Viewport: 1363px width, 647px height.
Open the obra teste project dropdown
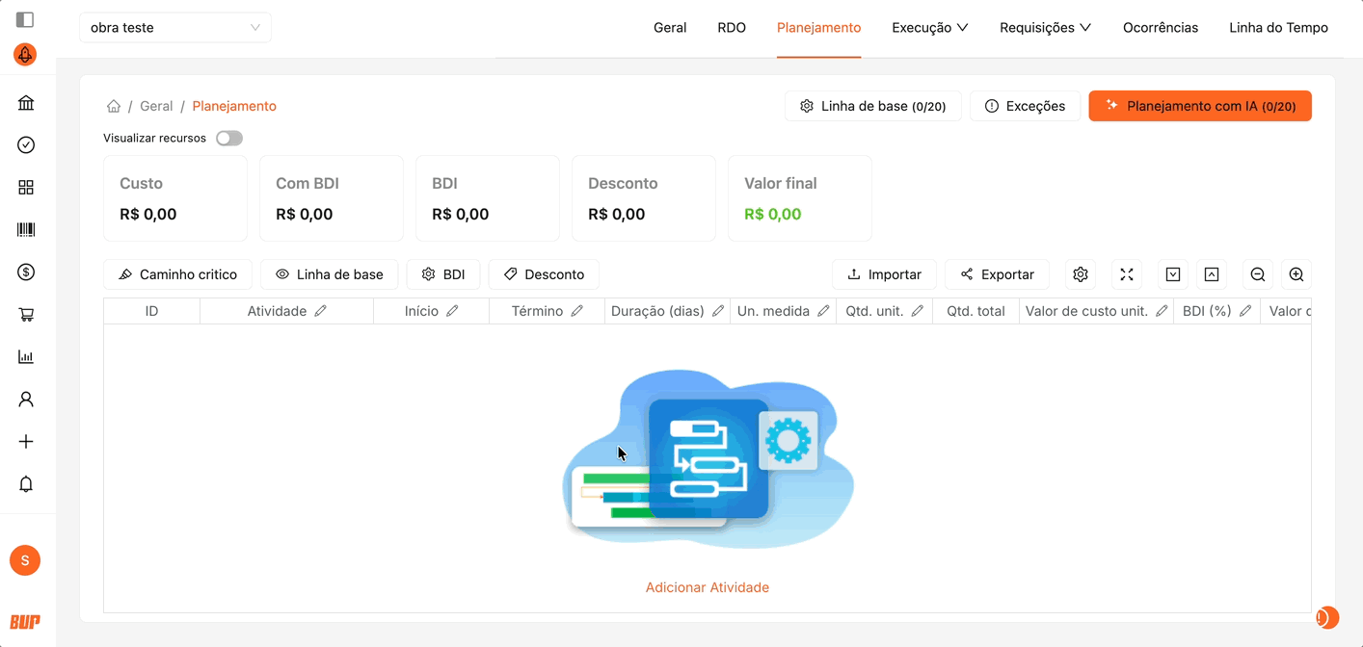[x=175, y=28]
